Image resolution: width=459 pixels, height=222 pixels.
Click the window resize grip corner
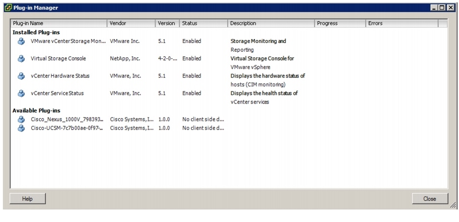click(x=453, y=205)
